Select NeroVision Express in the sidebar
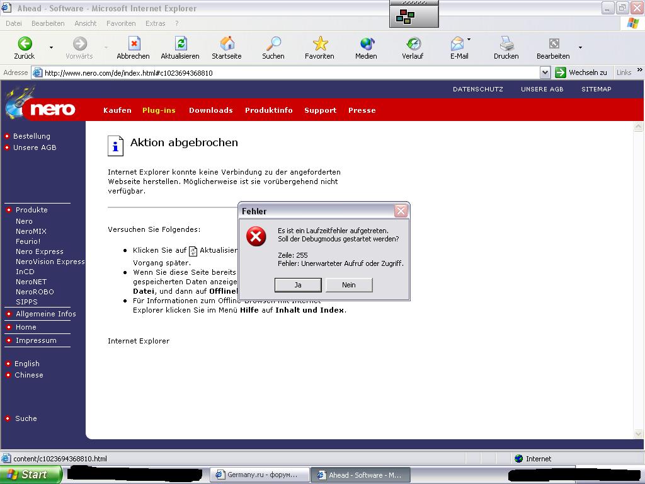Image resolution: width=645 pixels, height=484 pixels. pyautogui.click(x=50, y=262)
